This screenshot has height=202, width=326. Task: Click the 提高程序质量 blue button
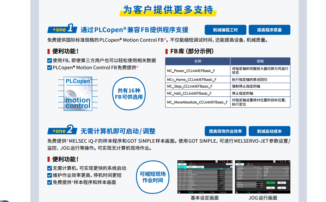pos(270,30)
